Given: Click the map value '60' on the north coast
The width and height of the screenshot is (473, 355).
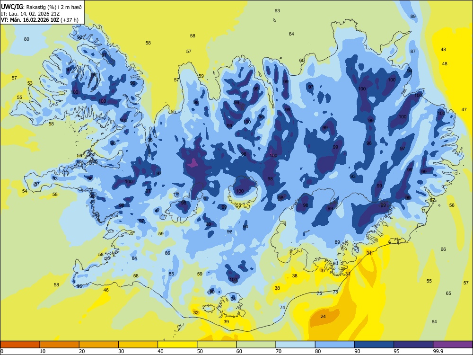Looking at the screenshot, I should (302, 61).
